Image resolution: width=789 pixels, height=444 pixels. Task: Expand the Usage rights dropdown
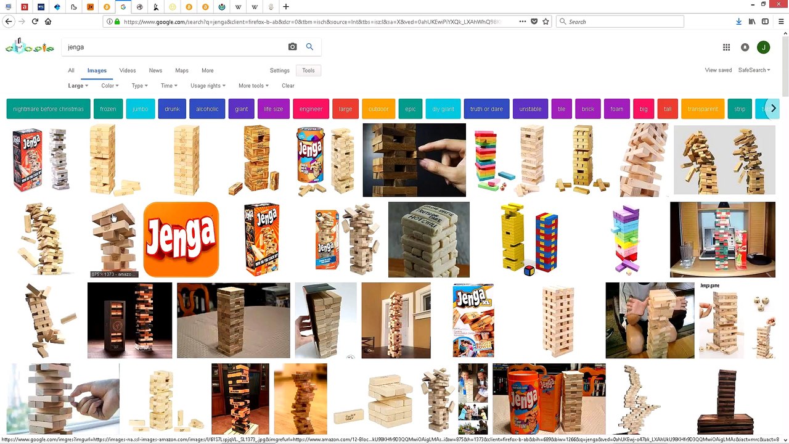coord(208,86)
